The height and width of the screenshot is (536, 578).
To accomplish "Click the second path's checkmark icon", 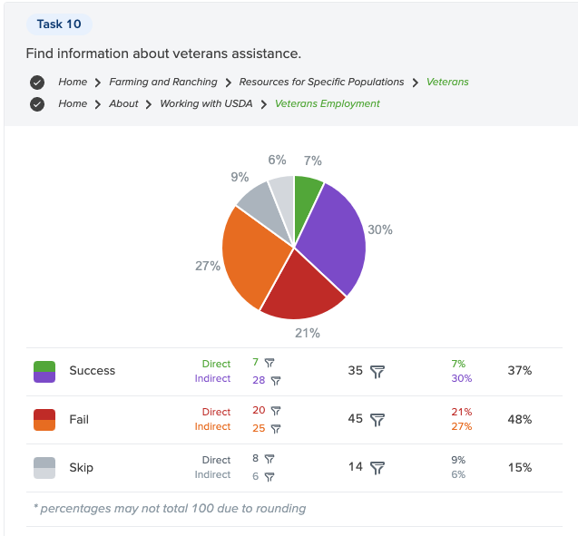I will click(x=37, y=103).
